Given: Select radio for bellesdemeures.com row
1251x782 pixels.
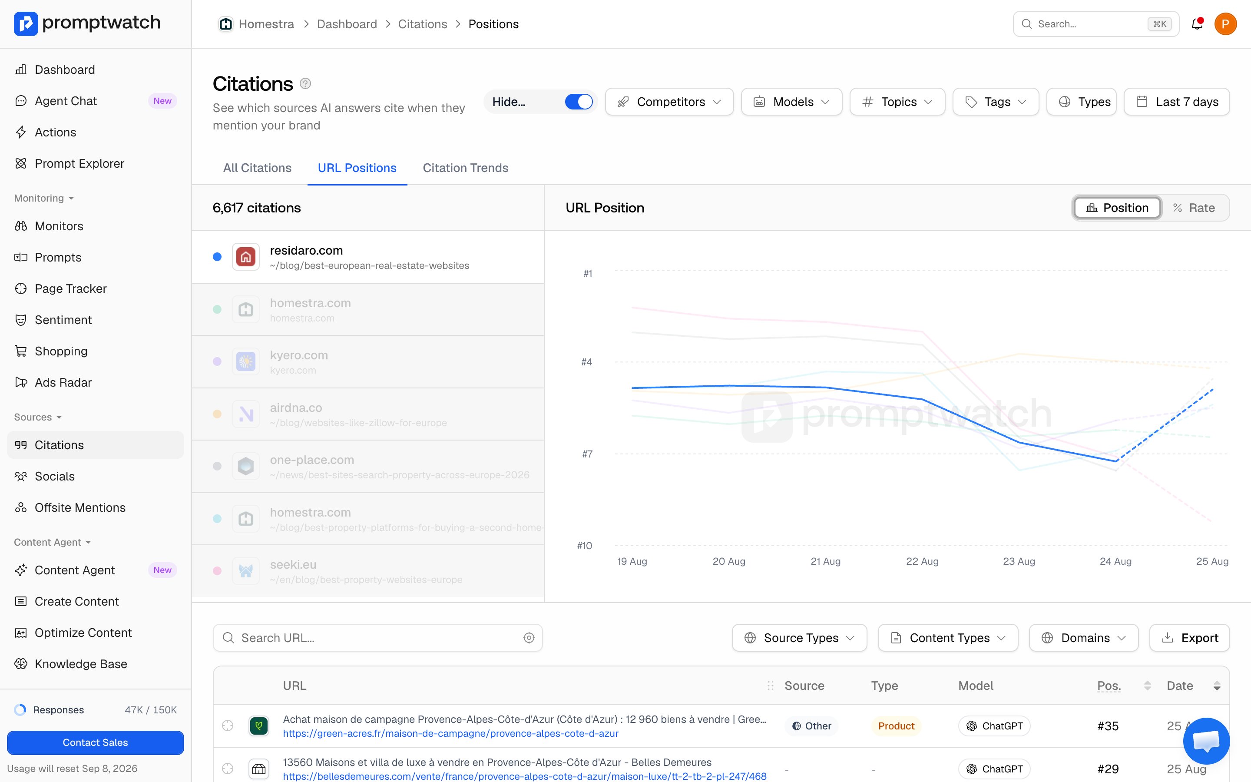Looking at the screenshot, I should pos(228,769).
